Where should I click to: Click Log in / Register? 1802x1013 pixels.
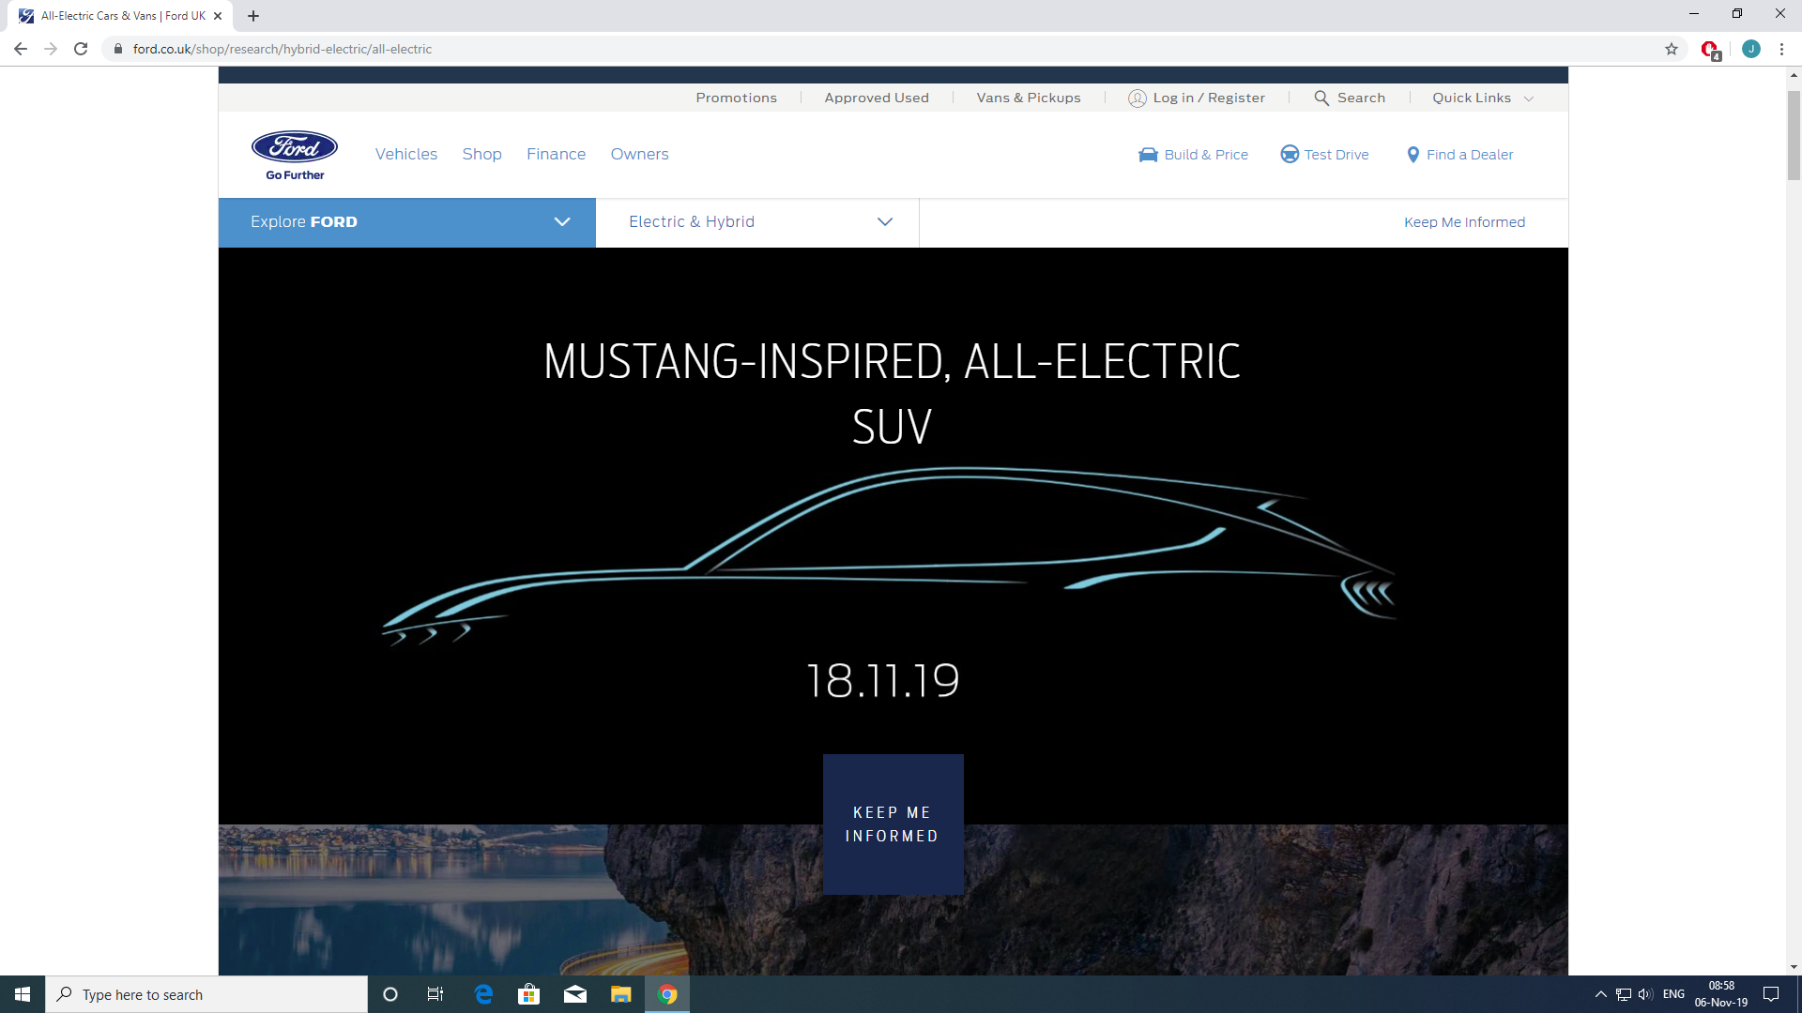pyautogui.click(x=1209, y=98)
